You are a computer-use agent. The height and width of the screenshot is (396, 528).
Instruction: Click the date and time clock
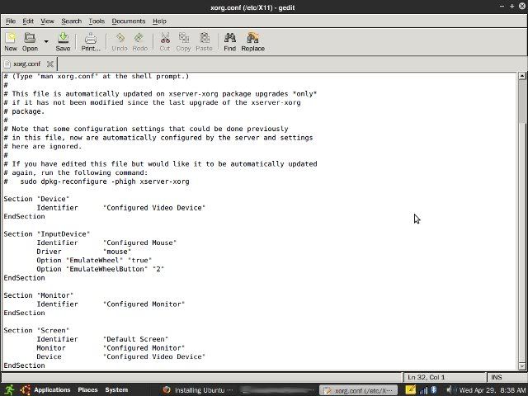click(491, 389)
